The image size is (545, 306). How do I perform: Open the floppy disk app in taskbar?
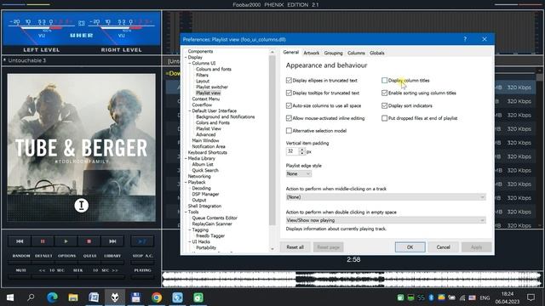tap(135, 297)
